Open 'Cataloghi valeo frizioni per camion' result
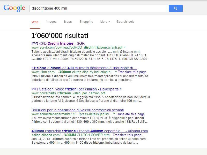 coord(80,89)
